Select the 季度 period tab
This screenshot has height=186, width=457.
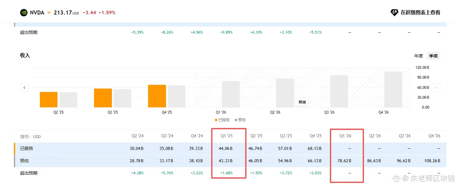[433, 56]
